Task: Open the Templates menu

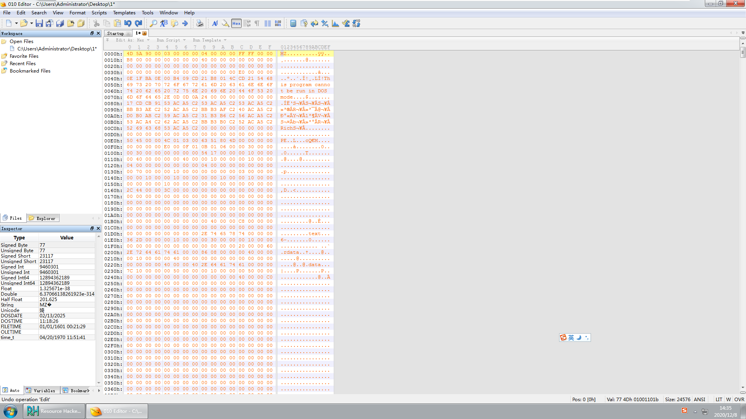Action: coord(124,13)
